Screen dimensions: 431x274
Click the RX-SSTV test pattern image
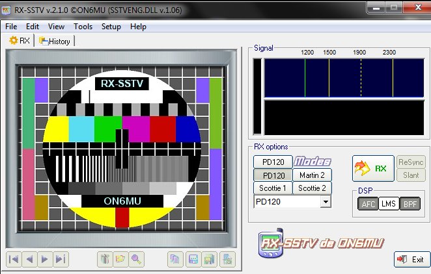(x=122, y=149)
